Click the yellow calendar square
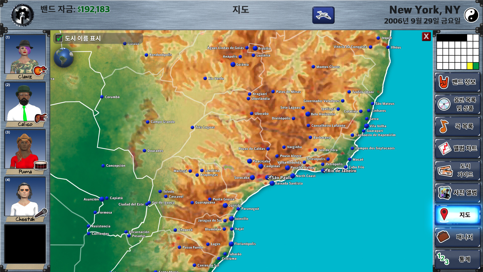The height and width of the screenshot is (272, 483). point(470,66)
